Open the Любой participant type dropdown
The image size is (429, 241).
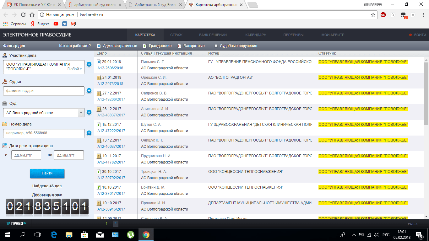(x=75, y=69)
